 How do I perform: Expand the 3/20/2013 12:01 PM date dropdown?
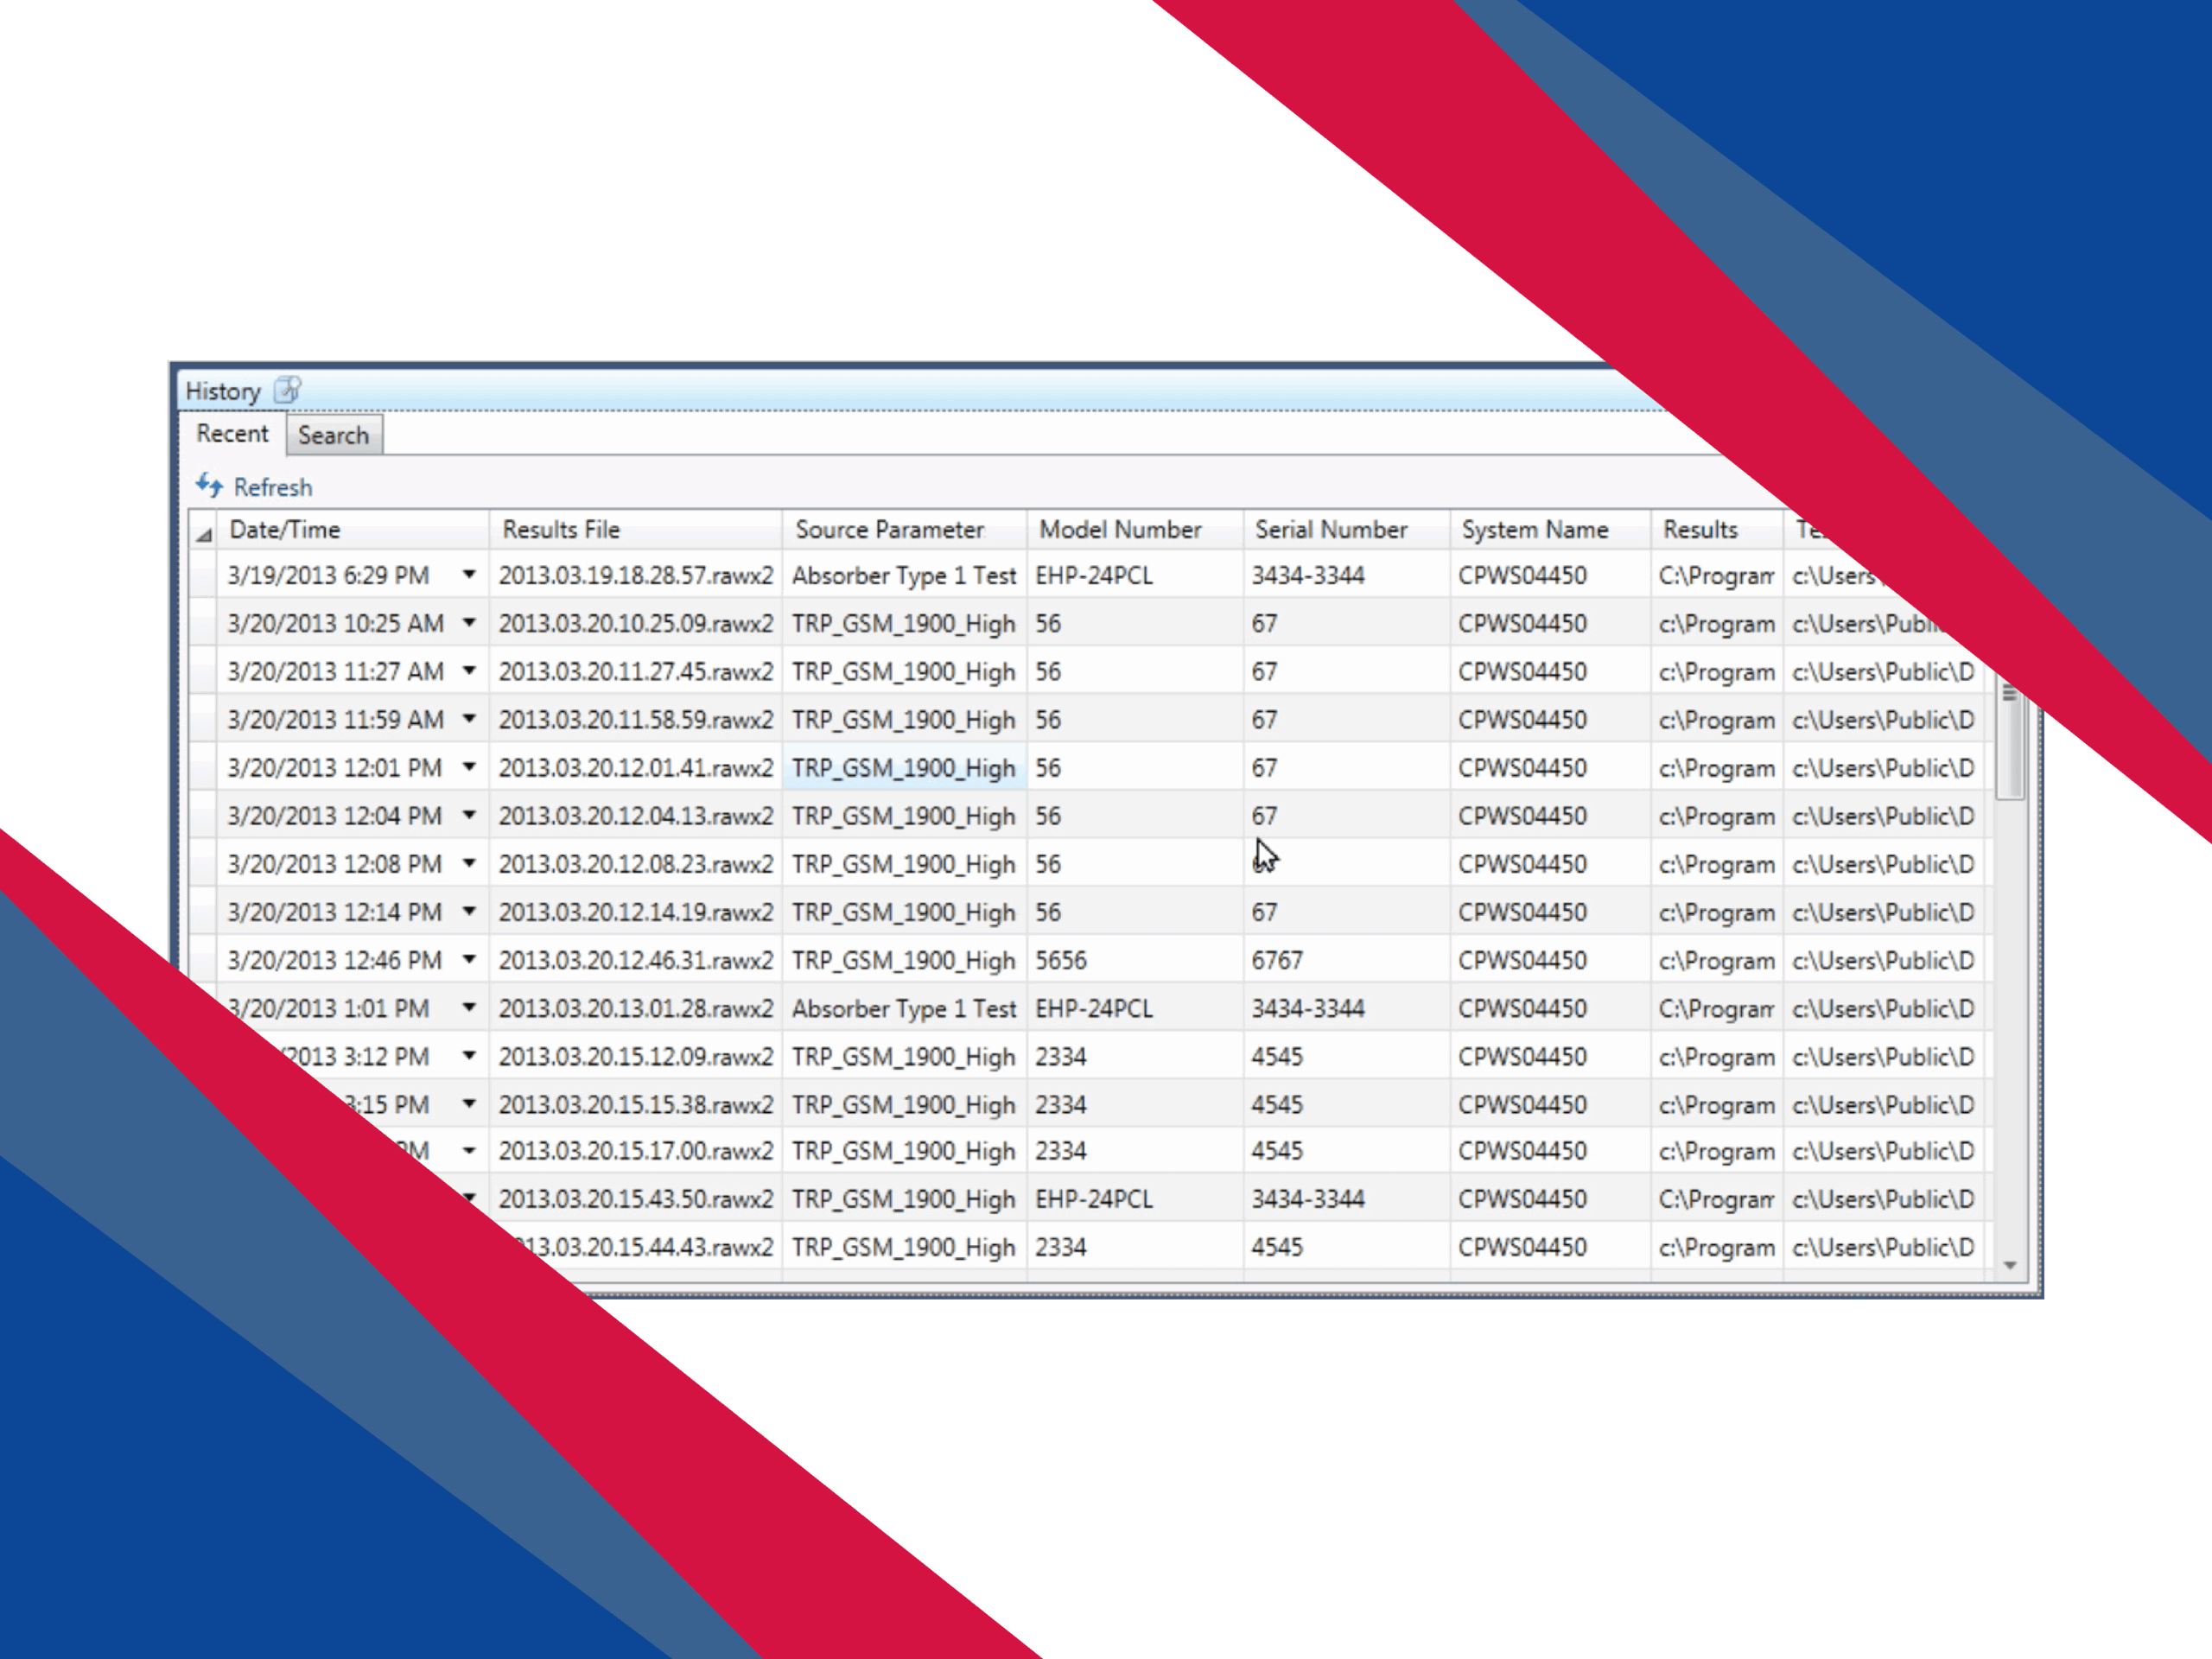[x=468, y=767]
